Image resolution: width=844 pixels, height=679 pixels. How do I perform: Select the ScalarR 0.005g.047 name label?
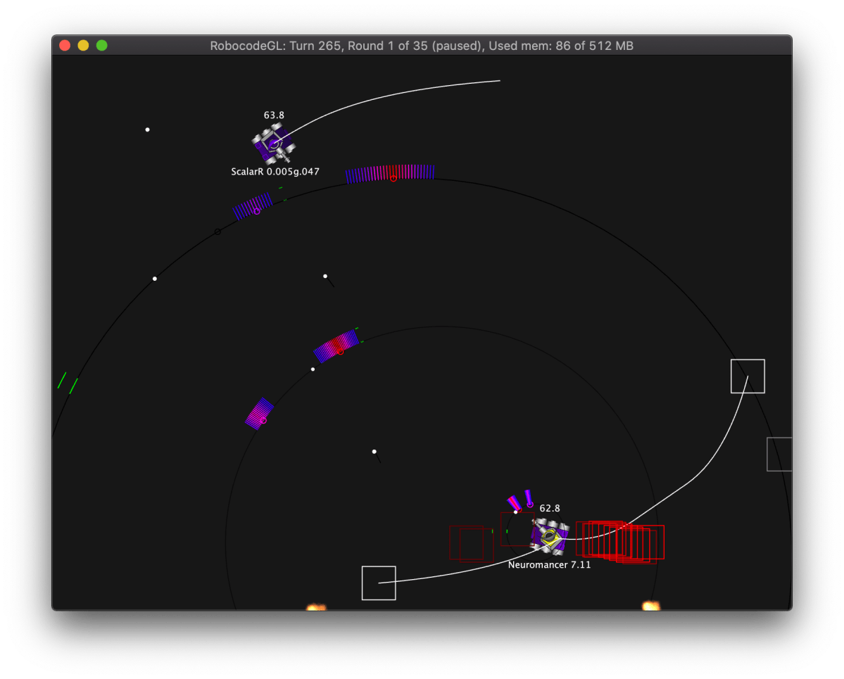click(275, 172)
